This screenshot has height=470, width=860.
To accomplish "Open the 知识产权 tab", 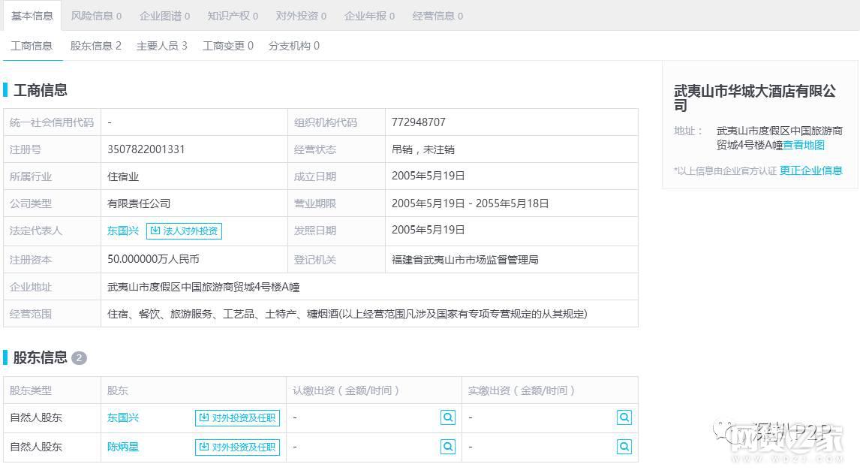I will tap(233, 16).
